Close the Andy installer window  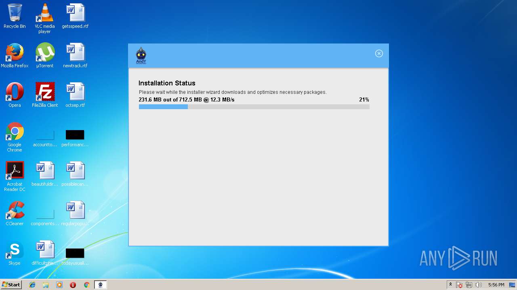pos(379,54)
